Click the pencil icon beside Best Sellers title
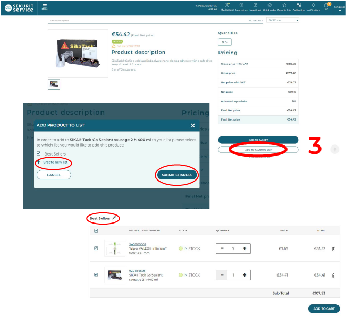 [x=114, y=218]
